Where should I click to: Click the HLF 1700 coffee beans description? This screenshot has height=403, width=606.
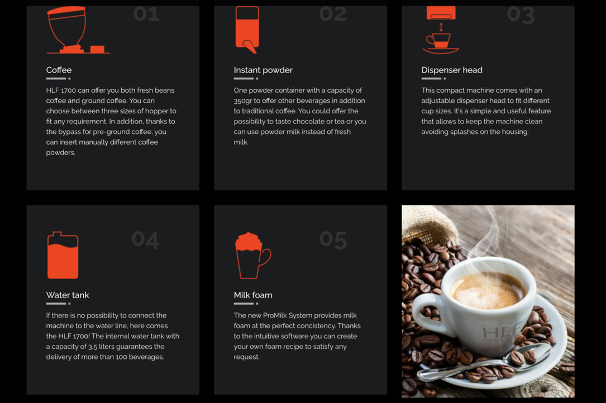(111, 121)
